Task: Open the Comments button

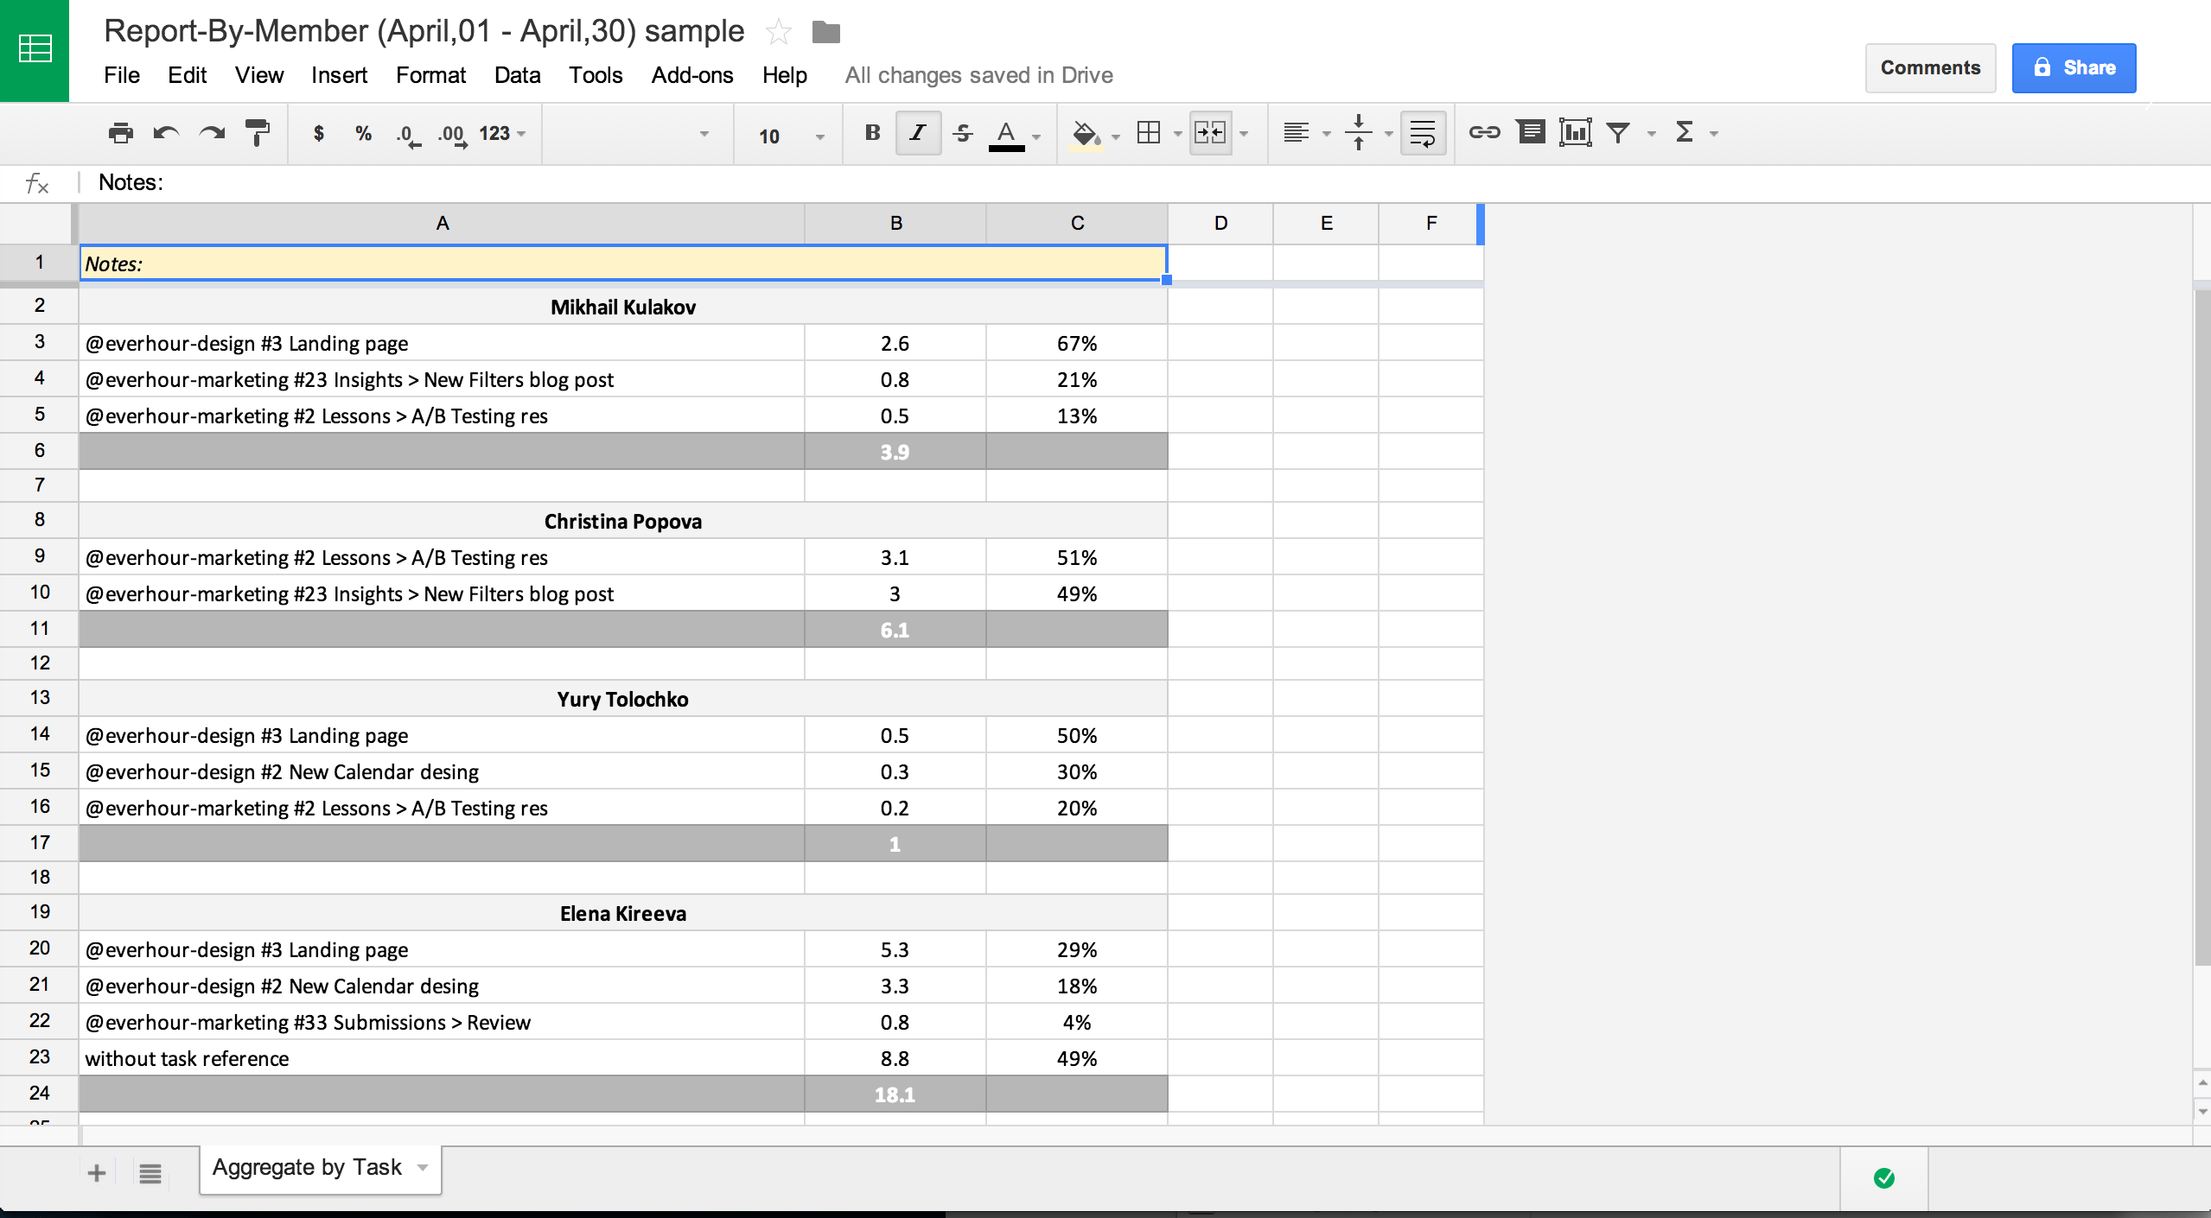Action: tap(1929, 67)
